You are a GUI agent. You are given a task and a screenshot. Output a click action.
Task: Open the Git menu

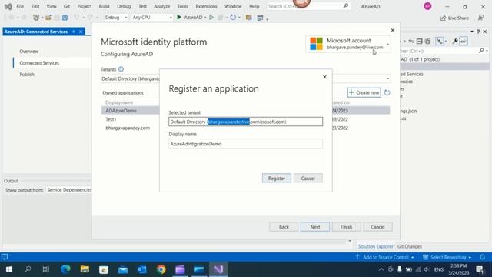tap(67, 6)
